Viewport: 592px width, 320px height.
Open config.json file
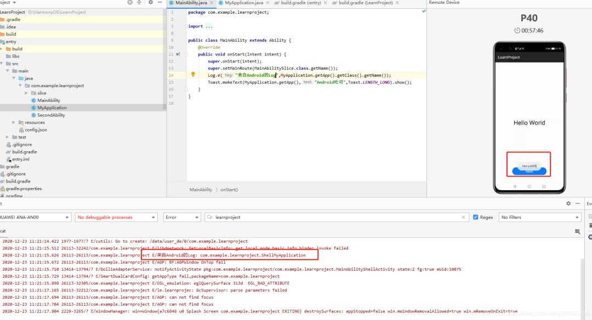[36, 130]
